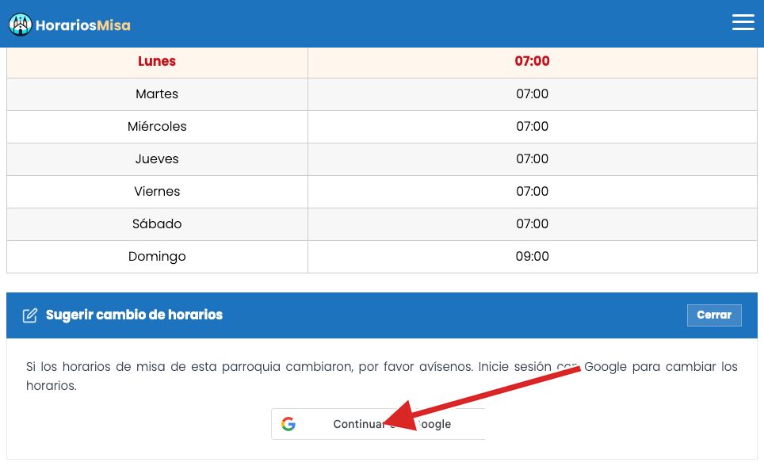Click the Sábado 07:00 time cell

coord(532,224)
